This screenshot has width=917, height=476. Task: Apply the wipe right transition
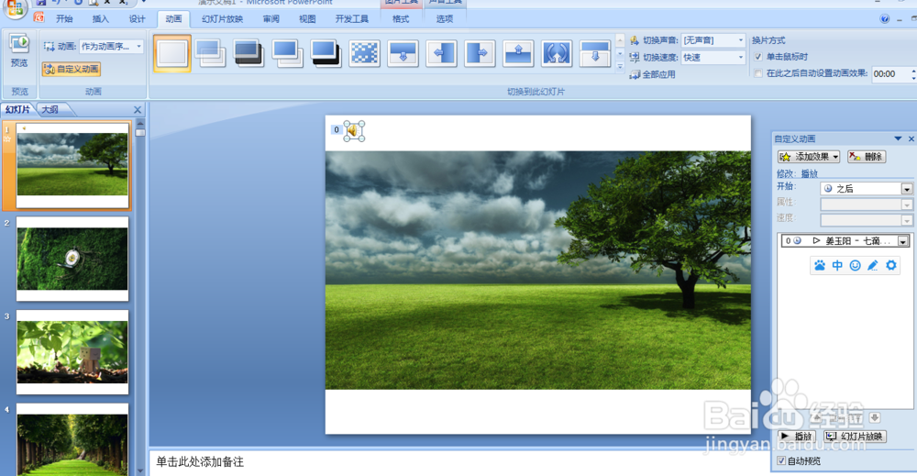pyautogui.click(x=480, y=53)
